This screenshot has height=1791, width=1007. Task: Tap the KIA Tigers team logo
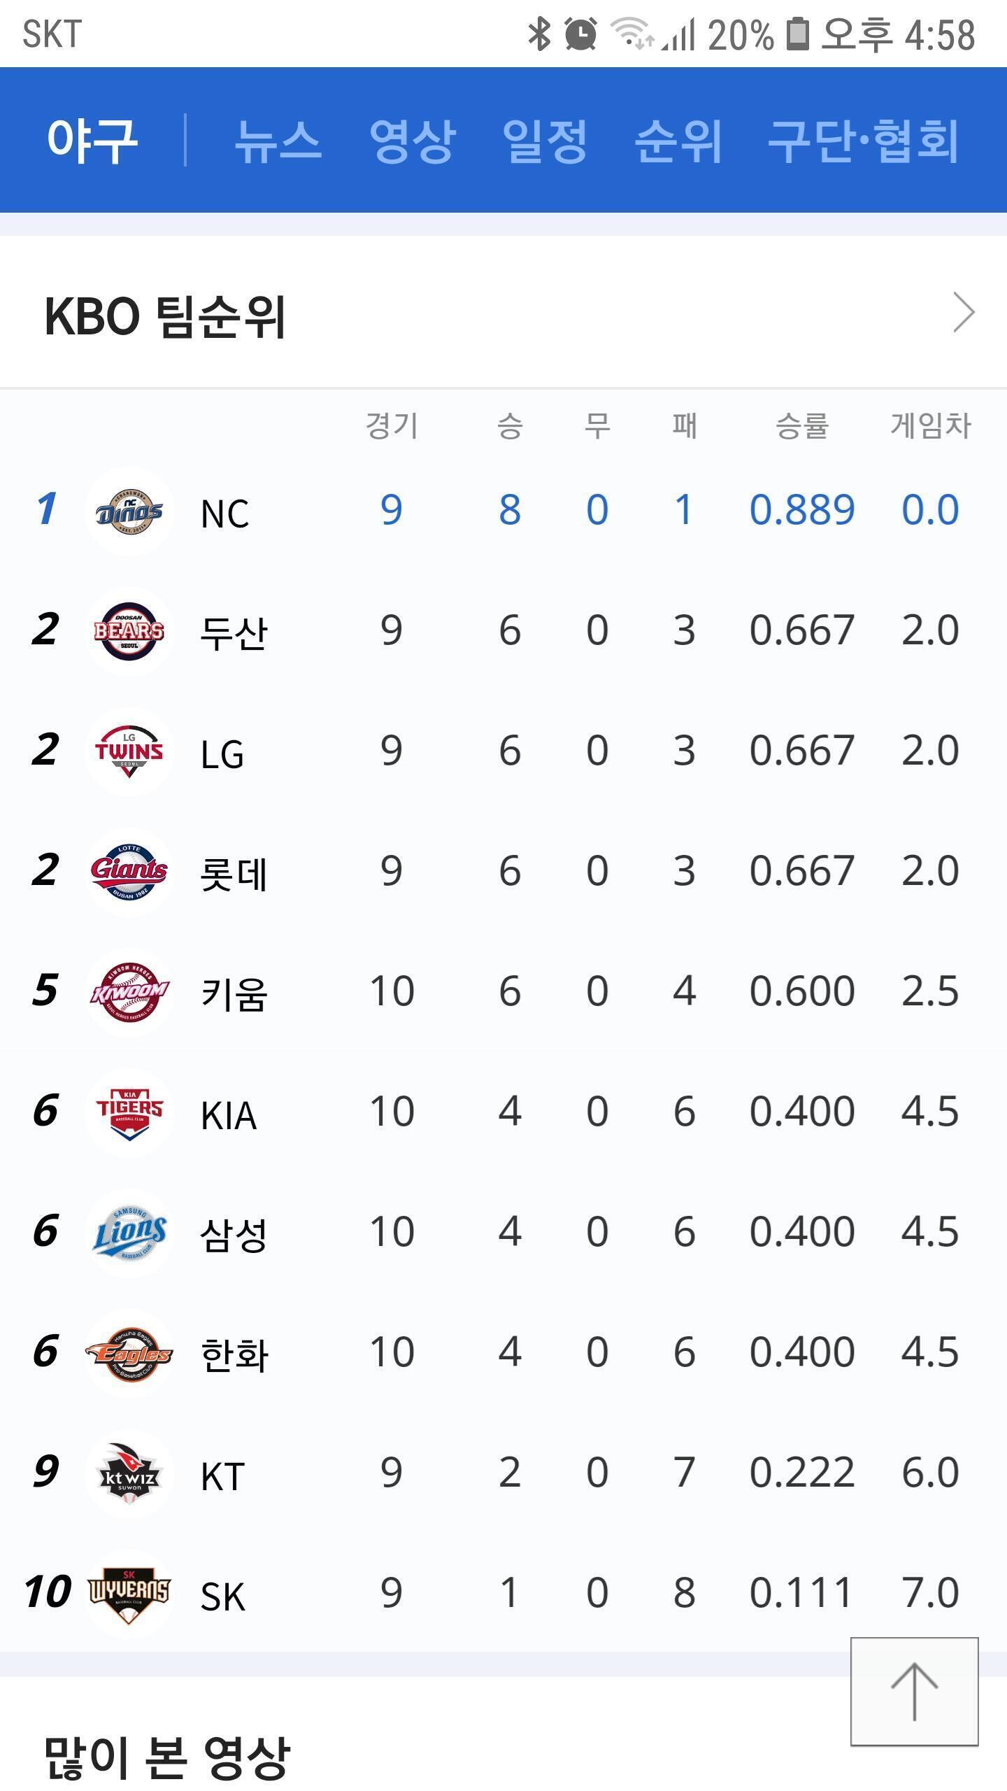pyautogui.click(x=129, y=1112)
